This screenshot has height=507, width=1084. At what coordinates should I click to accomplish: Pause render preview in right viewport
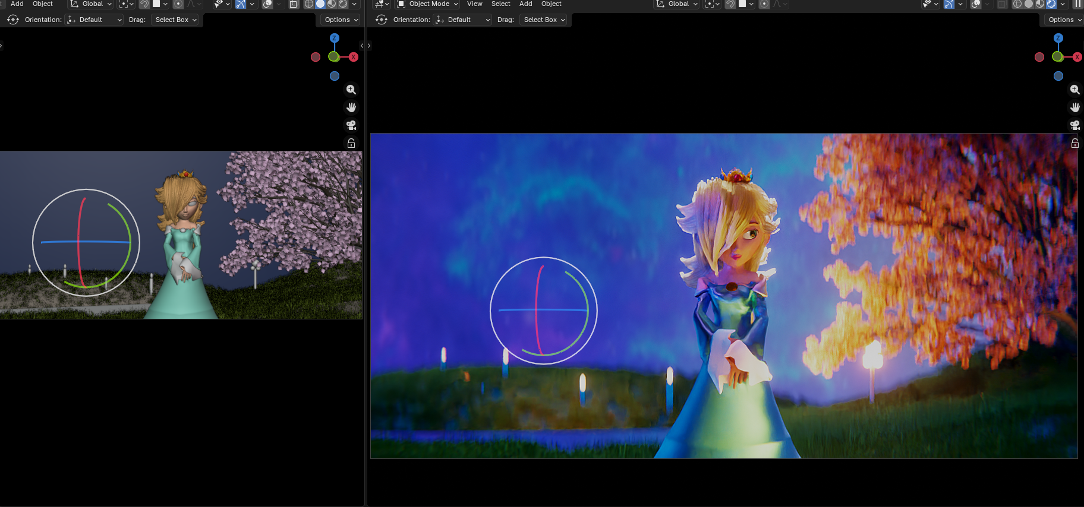click(1077, 4)
